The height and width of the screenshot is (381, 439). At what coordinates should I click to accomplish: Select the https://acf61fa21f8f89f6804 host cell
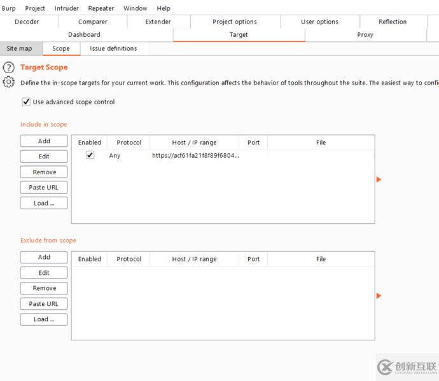point(195,156)
